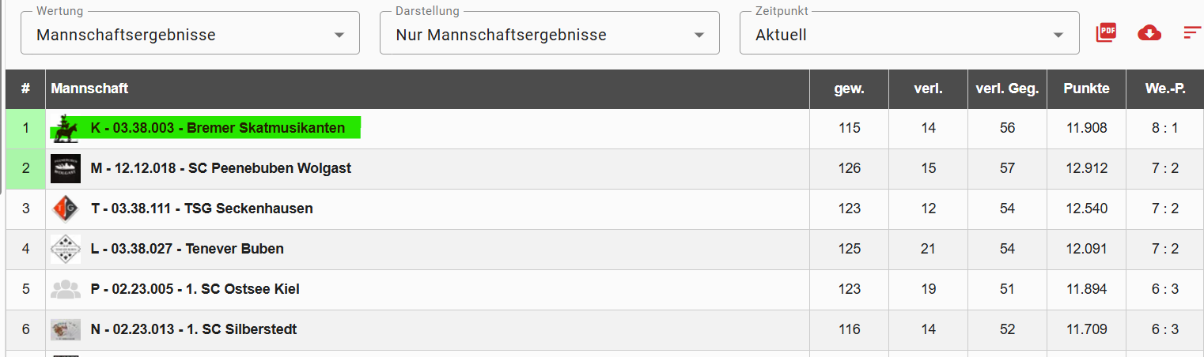
Task: Export results as PDF
Action: pos(1106,32)
